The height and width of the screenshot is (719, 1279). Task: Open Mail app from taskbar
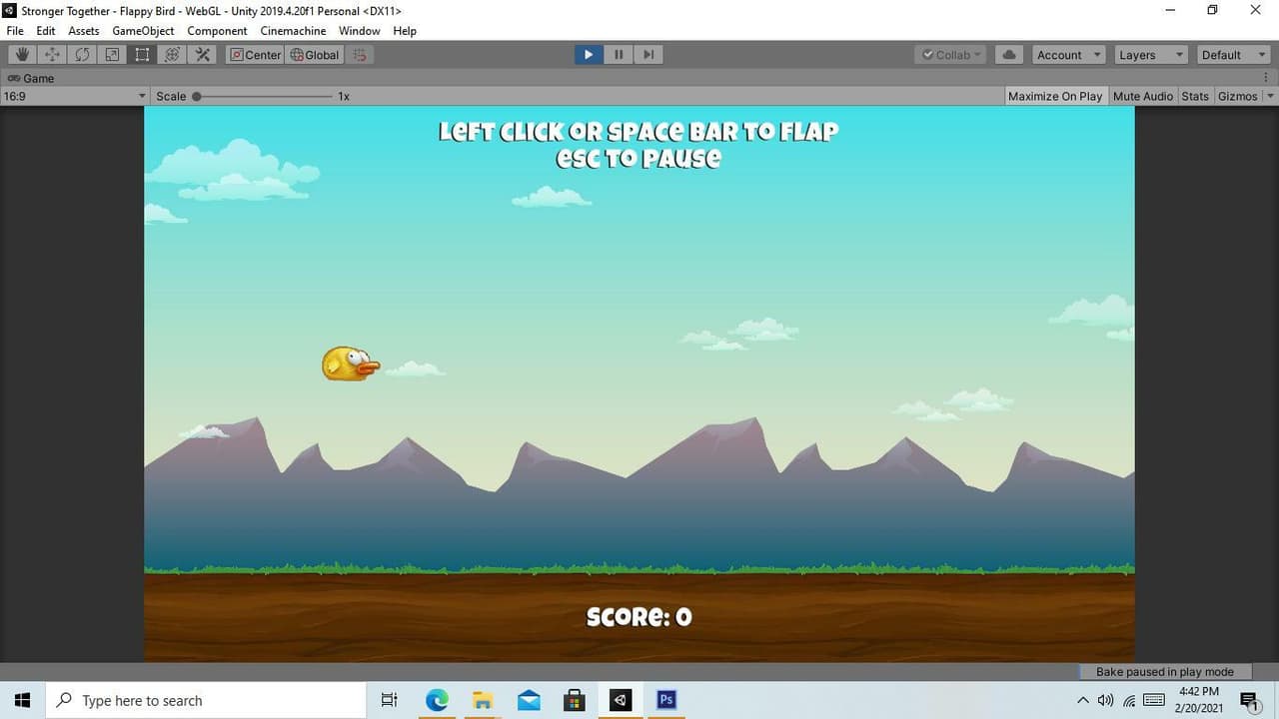529,700
